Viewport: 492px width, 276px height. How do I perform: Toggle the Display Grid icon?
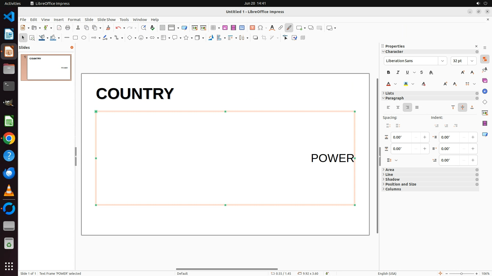pyautogui.click(x=162, y=28)
